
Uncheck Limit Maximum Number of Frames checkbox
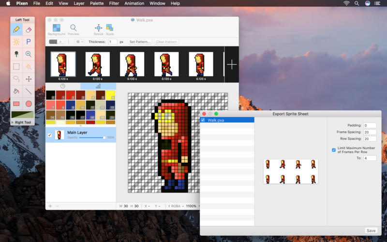(334, 150)
